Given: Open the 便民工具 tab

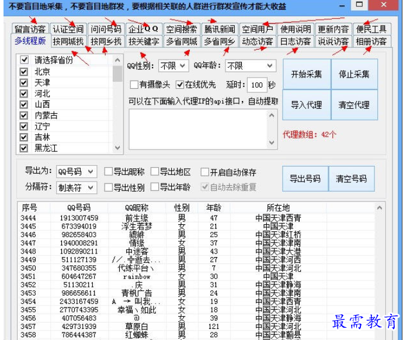Looking at the screenshot, I should coord(371,29).
